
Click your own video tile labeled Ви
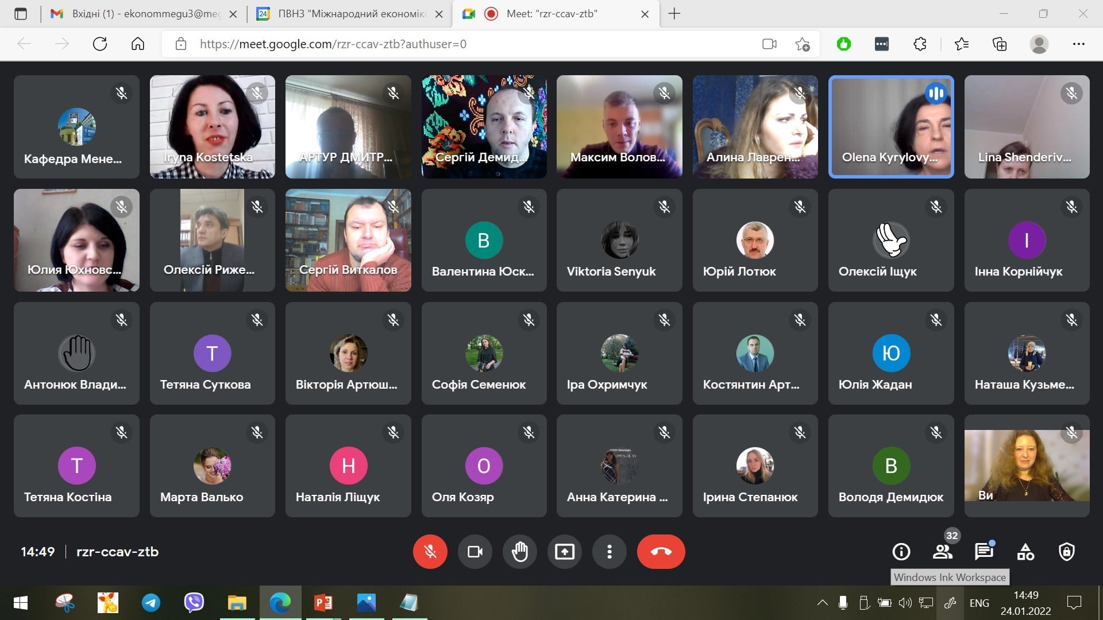click(x=1027, y=466)
